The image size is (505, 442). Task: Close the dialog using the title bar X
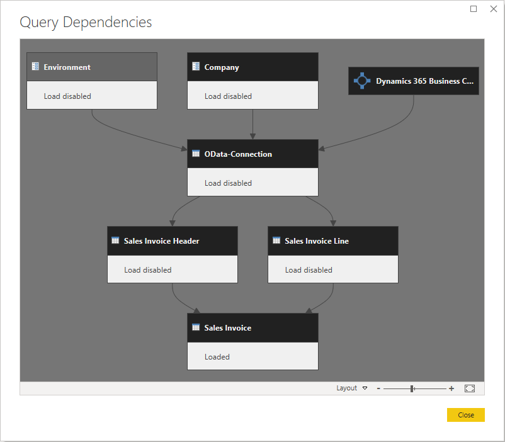click(x=493, y=8)
